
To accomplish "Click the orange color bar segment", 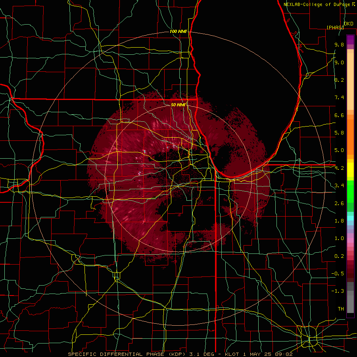I will (x=350, y=137).
